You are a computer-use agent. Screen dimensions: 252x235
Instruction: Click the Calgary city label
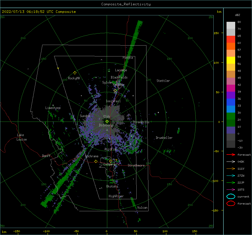pyautogui.click(x=109, y=164)
